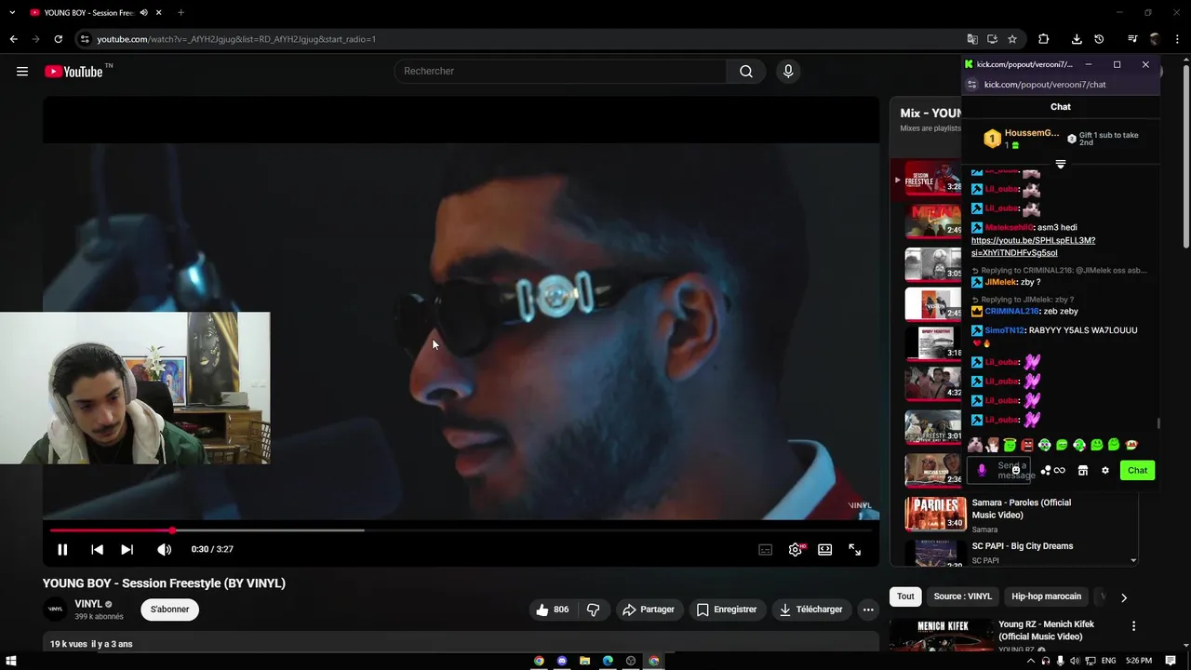1191x670 pixels.
Task: Select the Tout filter chip
Action: 905,596
